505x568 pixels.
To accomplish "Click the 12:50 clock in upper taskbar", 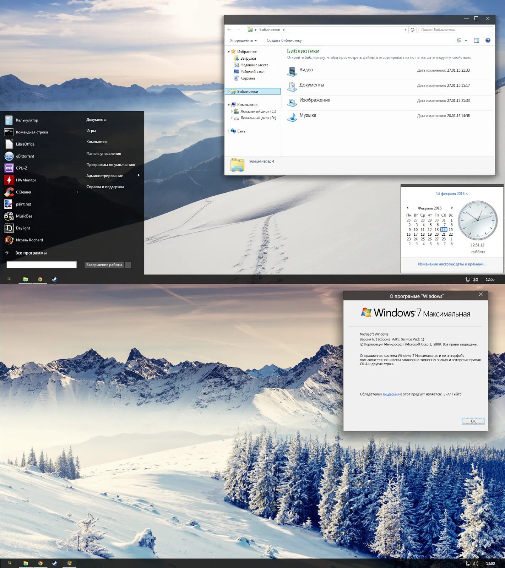I will click(x=490, y=279).
